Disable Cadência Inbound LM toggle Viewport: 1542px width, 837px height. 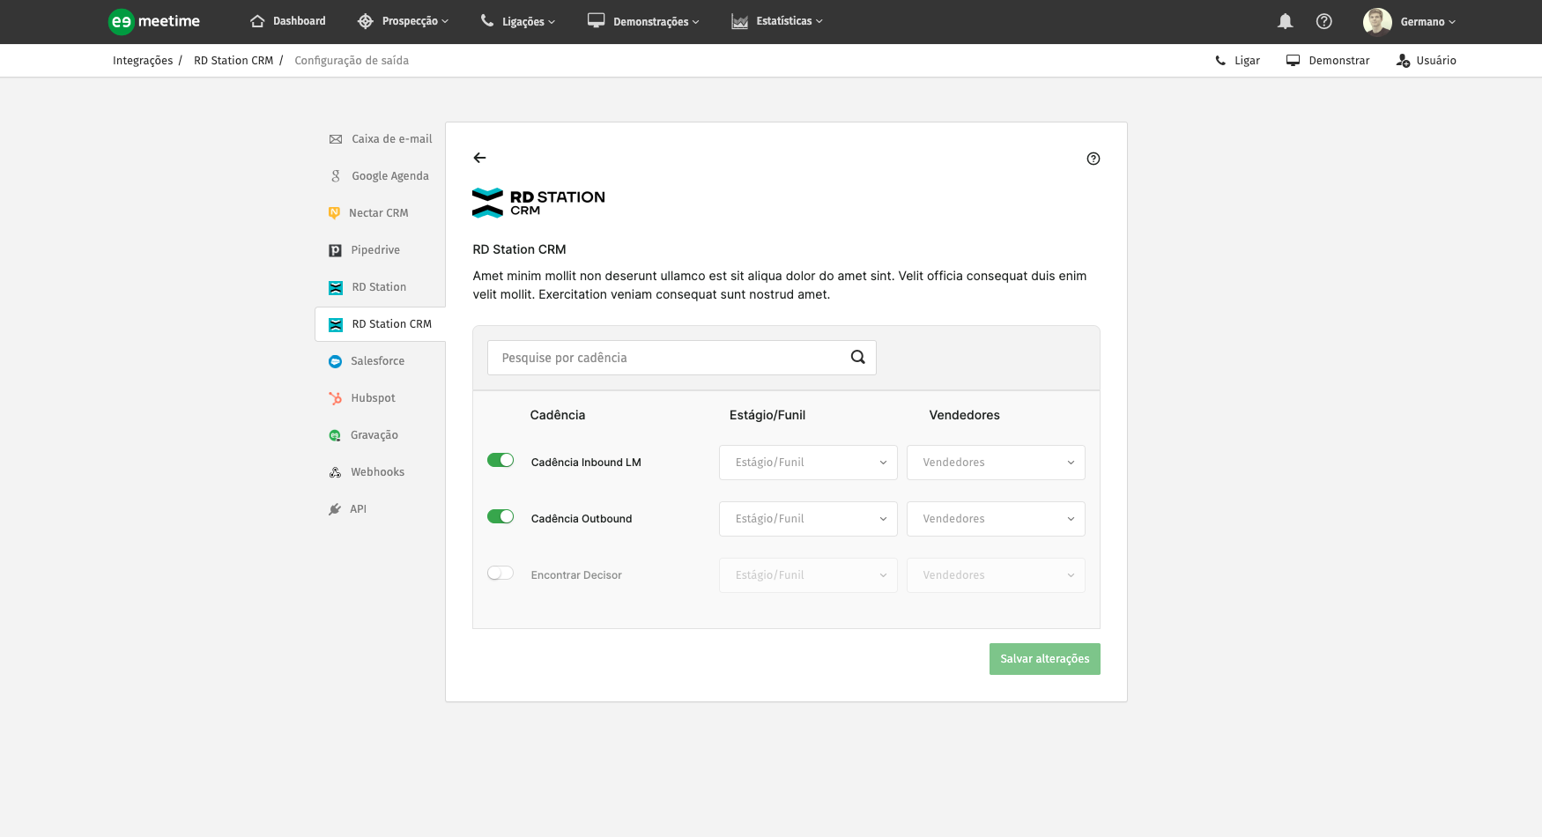(x=500, y=460)
